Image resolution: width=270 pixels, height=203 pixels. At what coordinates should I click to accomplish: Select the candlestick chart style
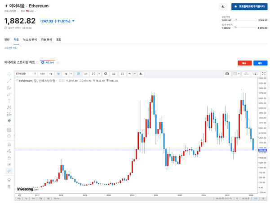pyautogui.click(x=78, y=74)
